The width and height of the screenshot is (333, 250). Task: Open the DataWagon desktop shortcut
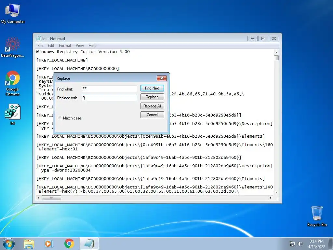[13, 47]
